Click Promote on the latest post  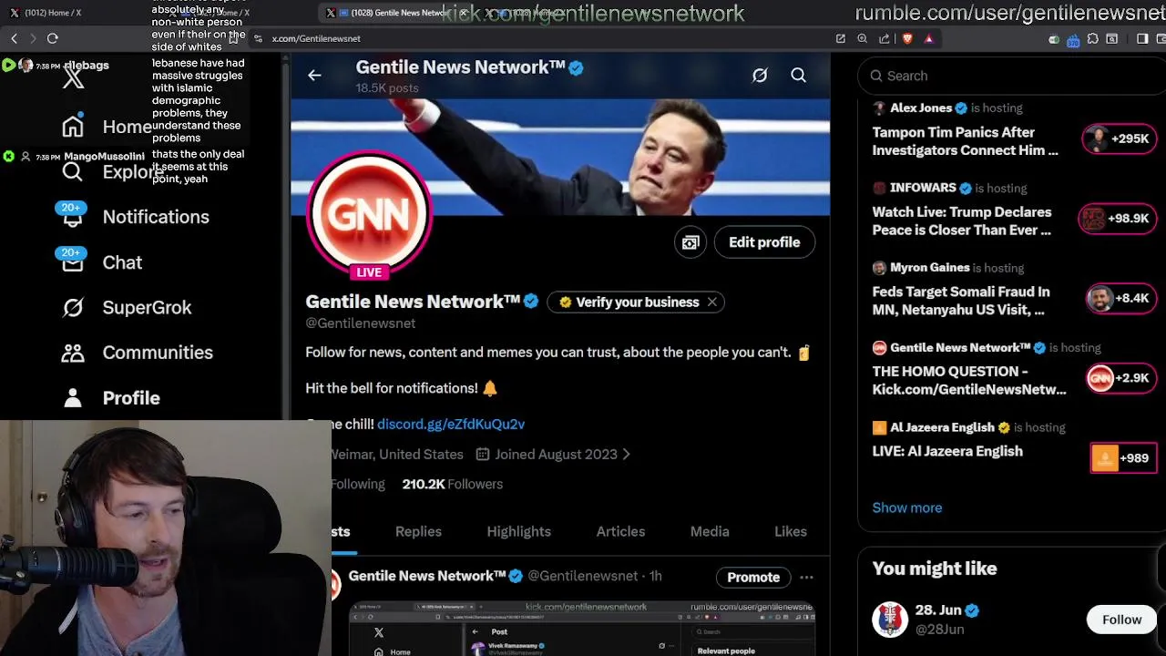[753, 577]
